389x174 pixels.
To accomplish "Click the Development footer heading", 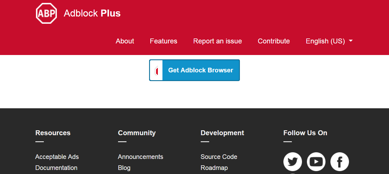I will [222, 133].
